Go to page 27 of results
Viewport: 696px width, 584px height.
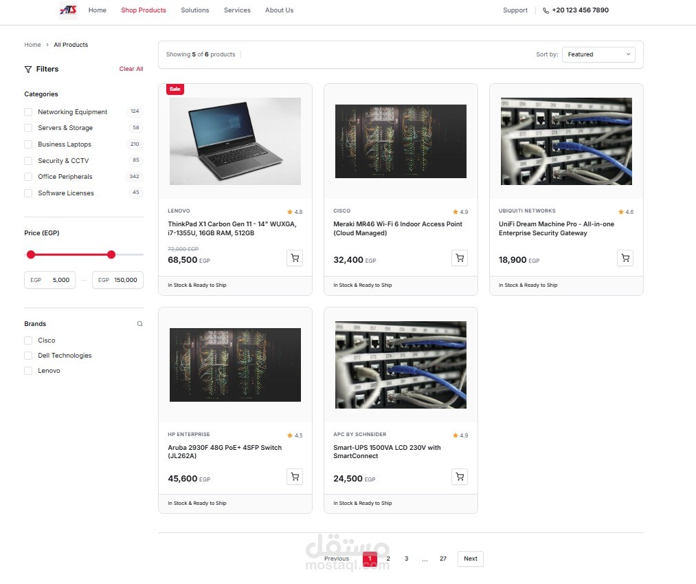coord(443,559)
